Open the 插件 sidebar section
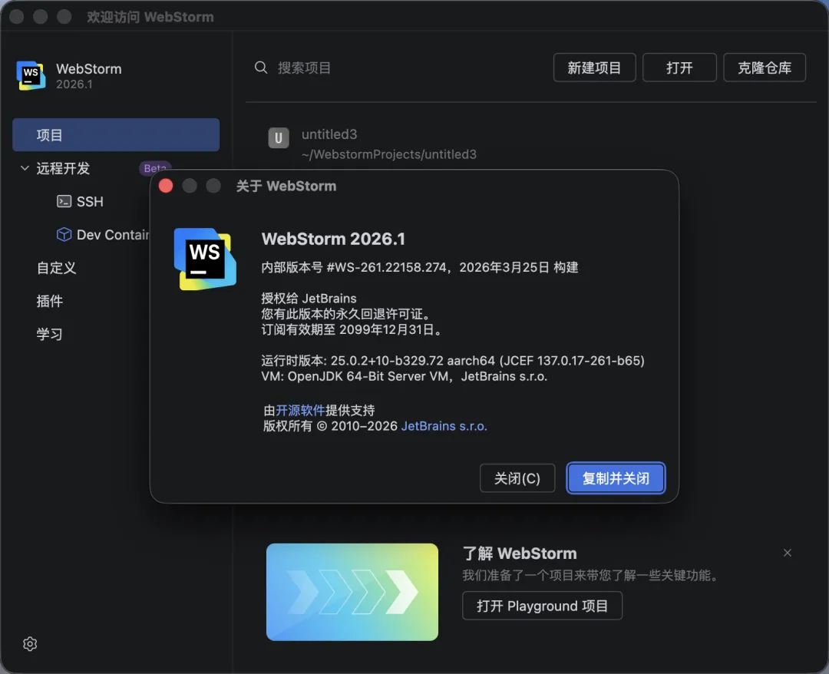 pyautogui.click(x=49, y=301)
